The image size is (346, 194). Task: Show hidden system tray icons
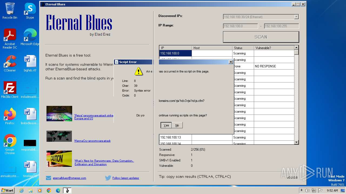[301, 190]
